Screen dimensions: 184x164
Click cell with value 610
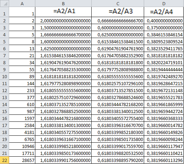[22, 104]
